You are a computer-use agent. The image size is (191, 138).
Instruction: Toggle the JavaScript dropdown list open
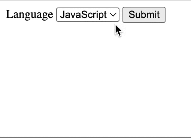tap(88, 15)
